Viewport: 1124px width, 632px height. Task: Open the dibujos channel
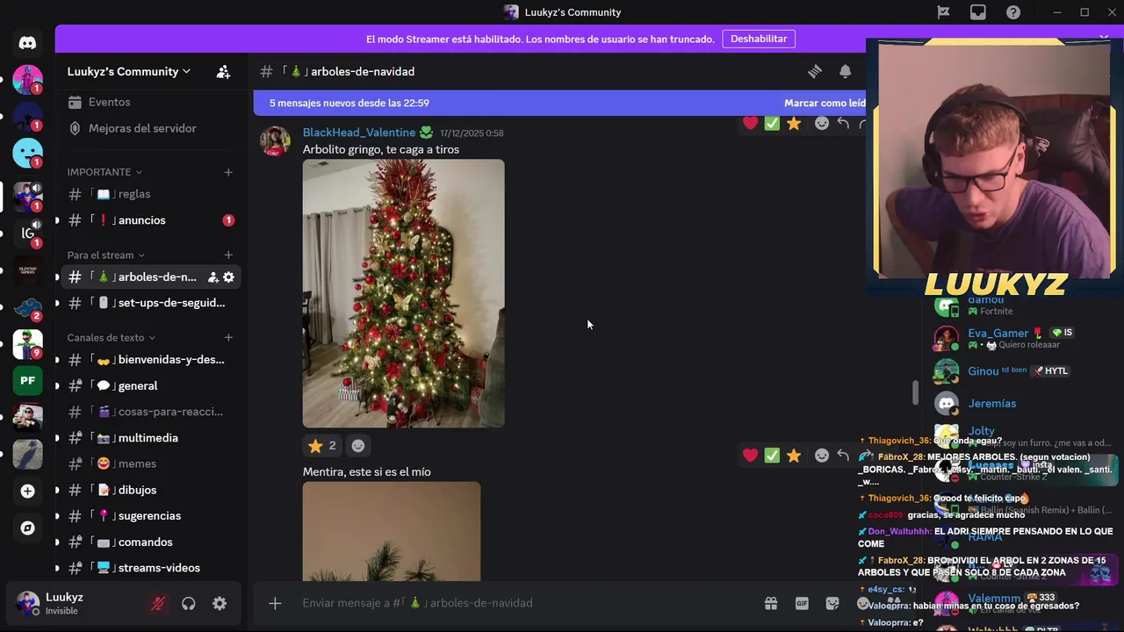click(150, 490)
